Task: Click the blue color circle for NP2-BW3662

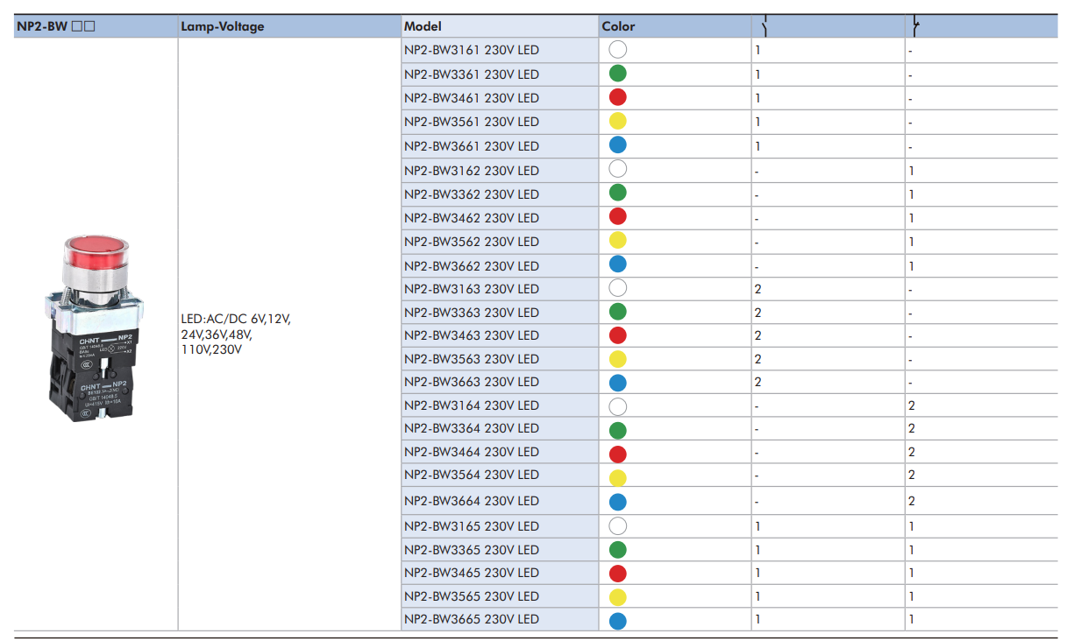Action: tap(618, 264)
